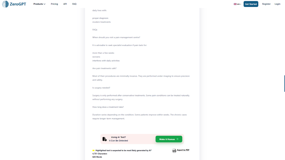Click the 'Is surgery needed?' question text
Image resolution: width=285 pixels, height=160 pixels.
point(101,88)
